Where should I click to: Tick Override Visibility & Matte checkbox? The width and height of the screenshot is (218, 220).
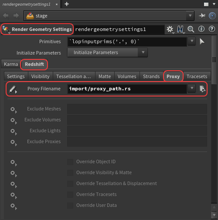click(x=70, y=172)
